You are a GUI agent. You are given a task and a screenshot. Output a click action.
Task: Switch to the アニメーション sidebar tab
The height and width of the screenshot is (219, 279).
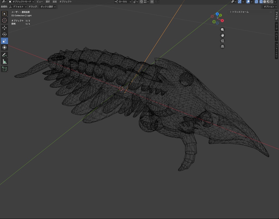(x=277, y=50)
